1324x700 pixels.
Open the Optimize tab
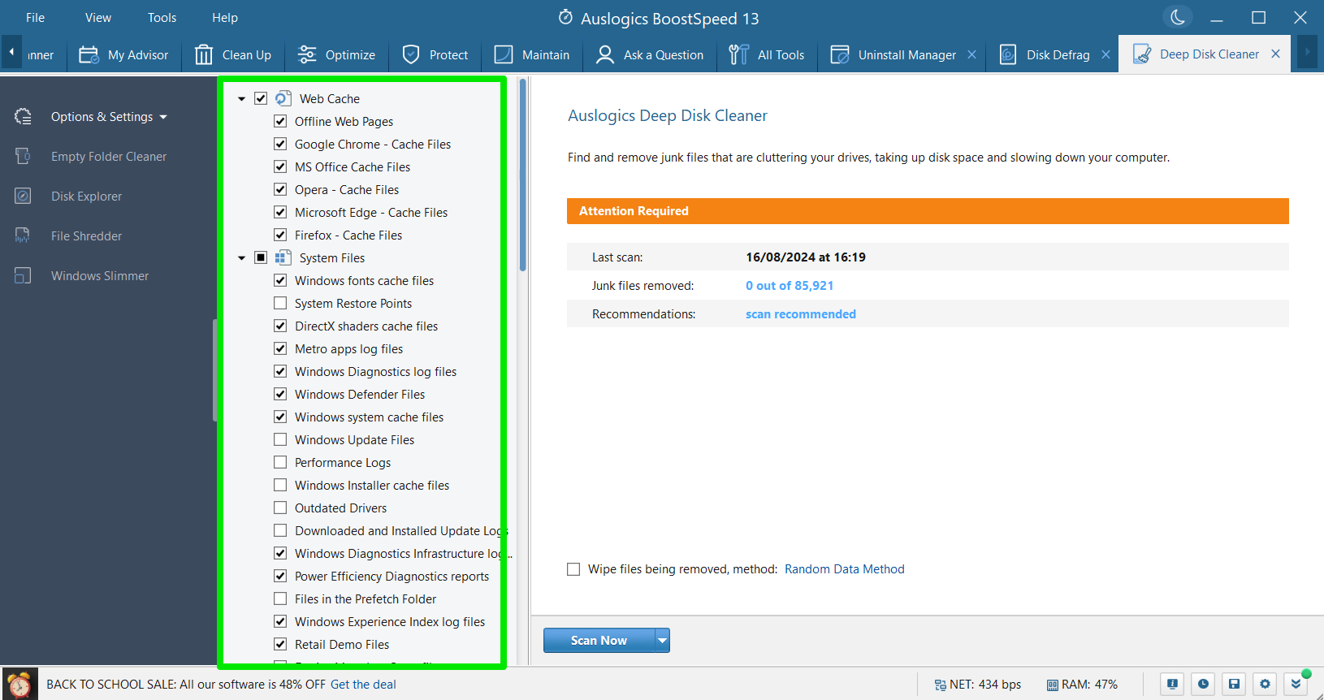pyautogui.click(x=336, y=54)
